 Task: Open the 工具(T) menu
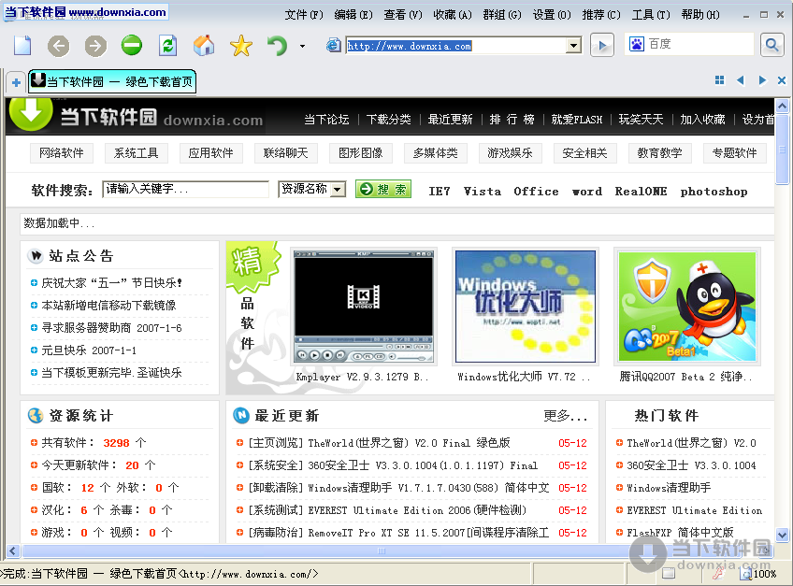click(650, 15)
